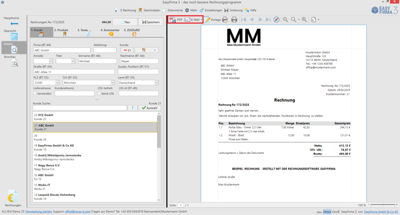The width and height of the screenshot is (400, 215).
Task: Open the E-Mail button dropdown arrow
Action: (201, 20)
